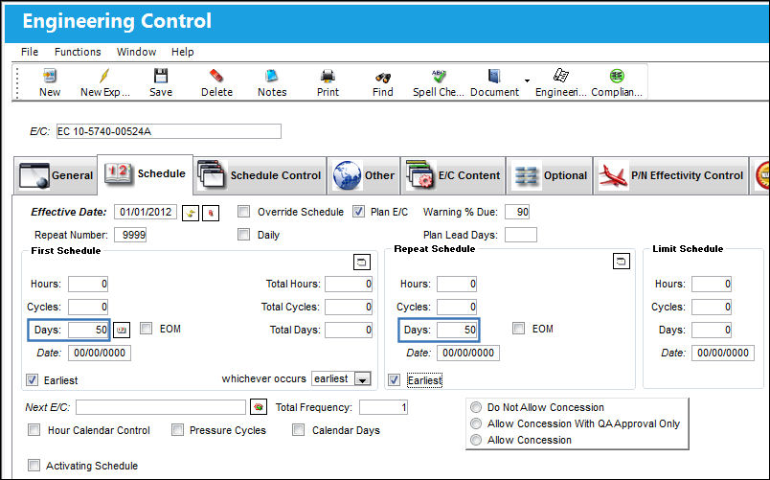Open the Help menu

tap(182, 52)
